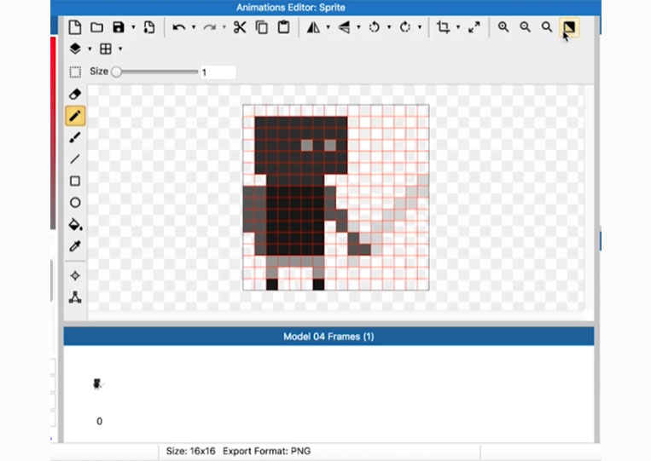Toggle the transparency background button
Screen dimensions: 651x461
pos(569,27)
